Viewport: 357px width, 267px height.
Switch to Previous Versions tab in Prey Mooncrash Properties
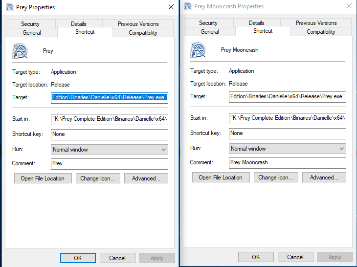(316, 23)
